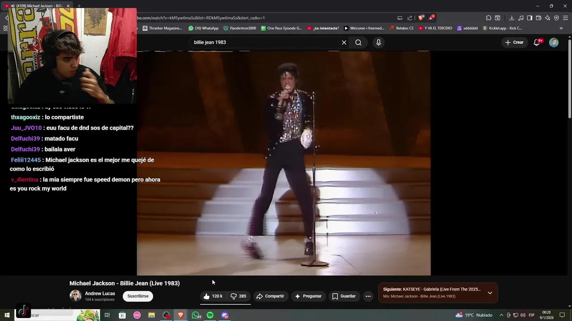
Task: Click the YouTube search magnifier button
Action: [x=358, y=42]
